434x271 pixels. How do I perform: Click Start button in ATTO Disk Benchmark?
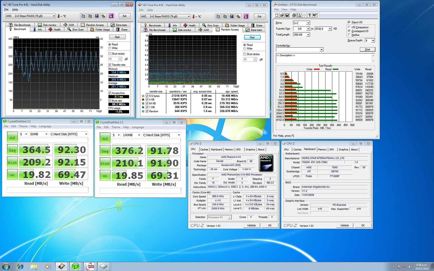click(367, 49)
